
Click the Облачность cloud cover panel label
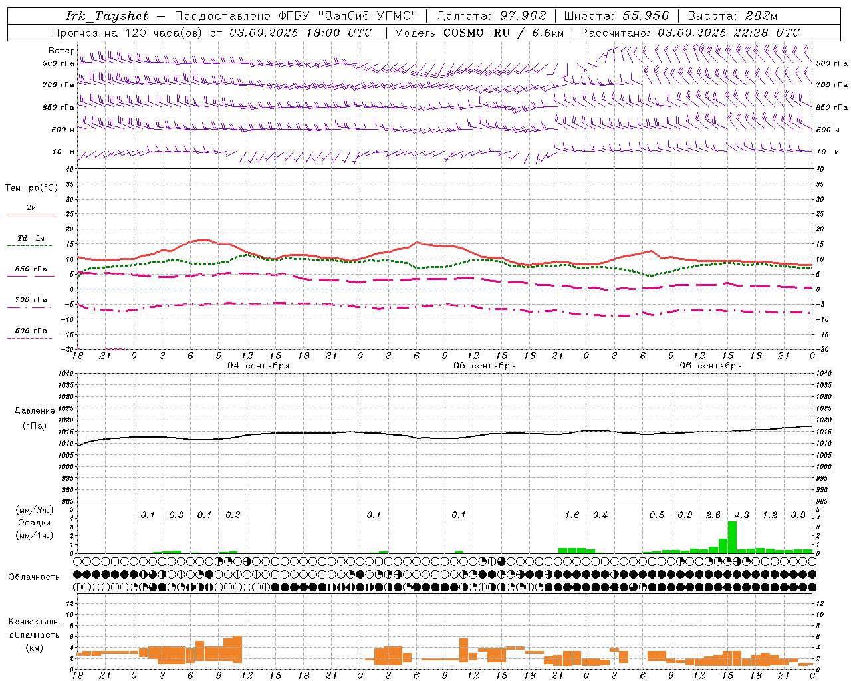34,577
